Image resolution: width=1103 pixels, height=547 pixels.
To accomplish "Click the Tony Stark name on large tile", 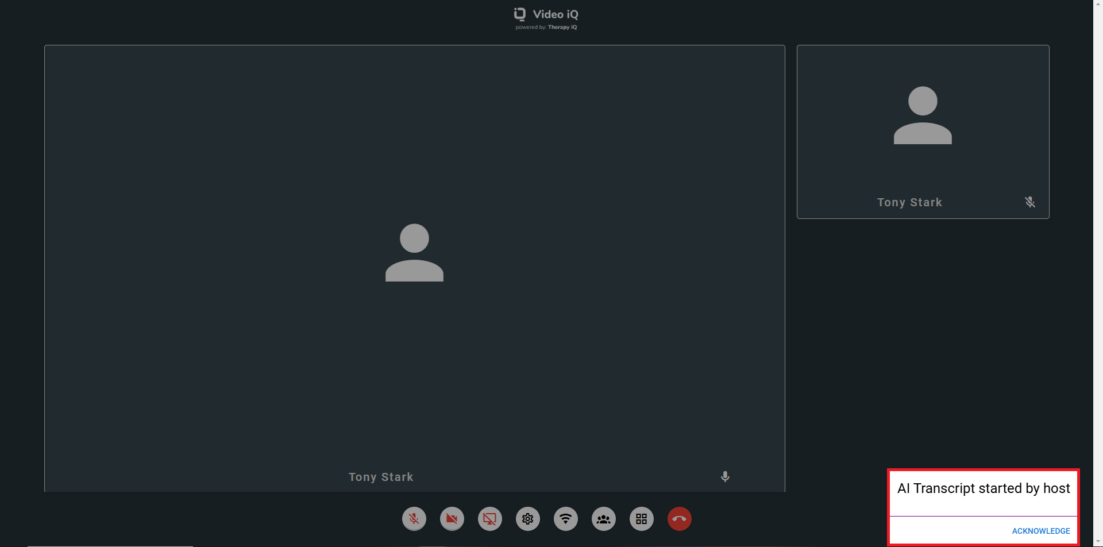I will coord(381,477).
